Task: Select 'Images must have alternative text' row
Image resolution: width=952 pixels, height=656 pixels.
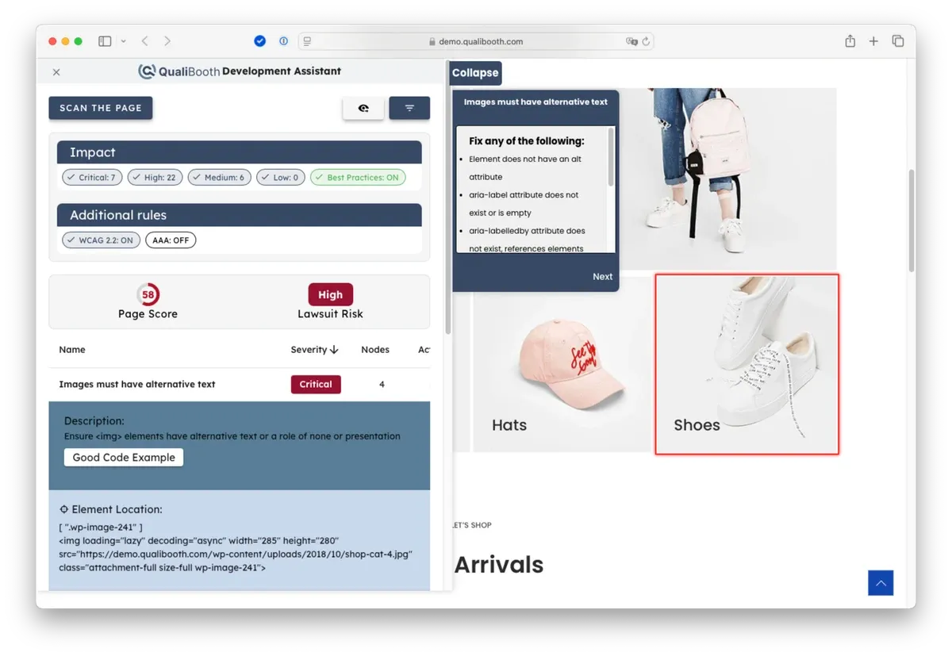Action: [x=240, y=385]
